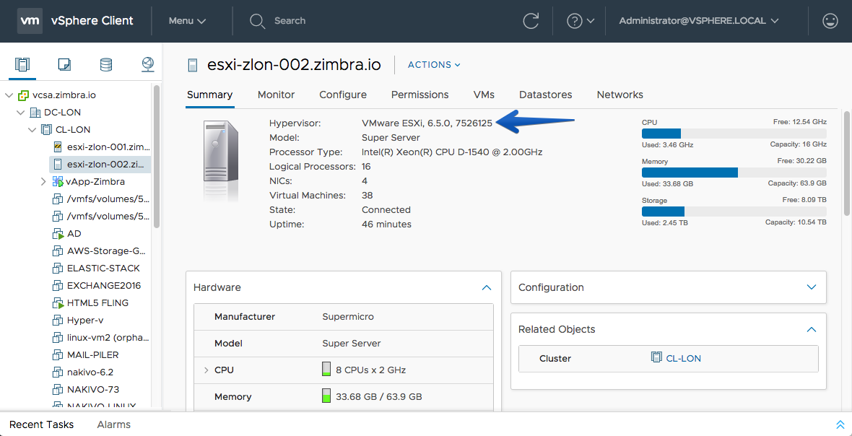Select the CL-LON cluster tree icon
The width and height of the screenshot is (852, 436).
click(47, 130)
